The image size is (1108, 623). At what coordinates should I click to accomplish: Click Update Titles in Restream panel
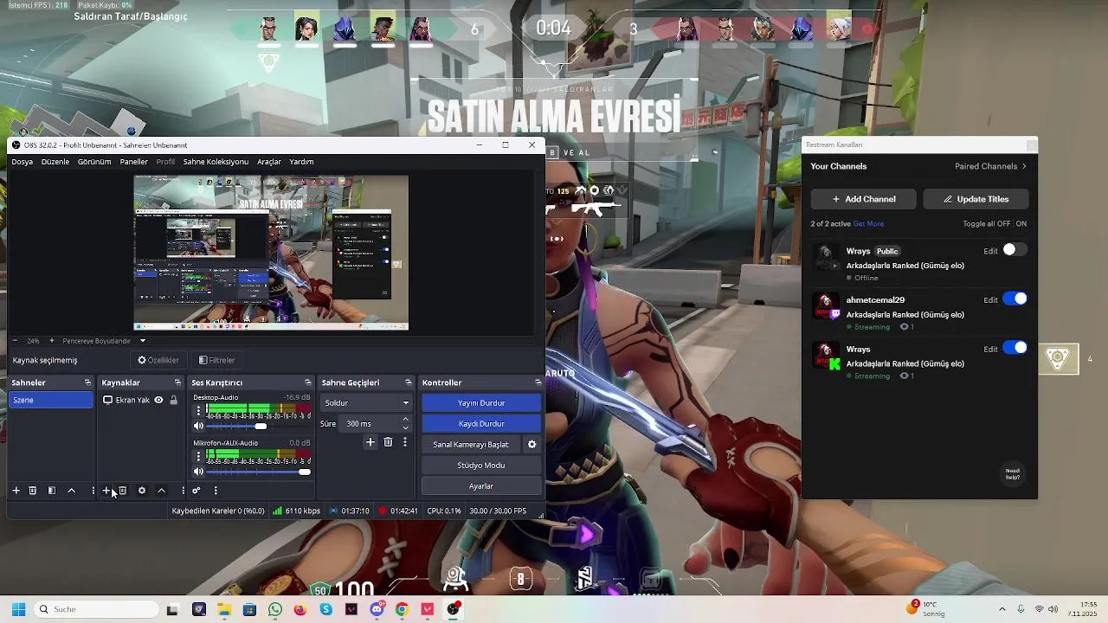pyautogui.click(x=976, y=199)
